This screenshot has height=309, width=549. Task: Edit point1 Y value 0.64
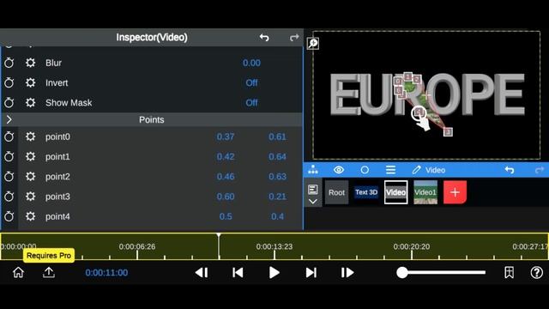[277, 156]
